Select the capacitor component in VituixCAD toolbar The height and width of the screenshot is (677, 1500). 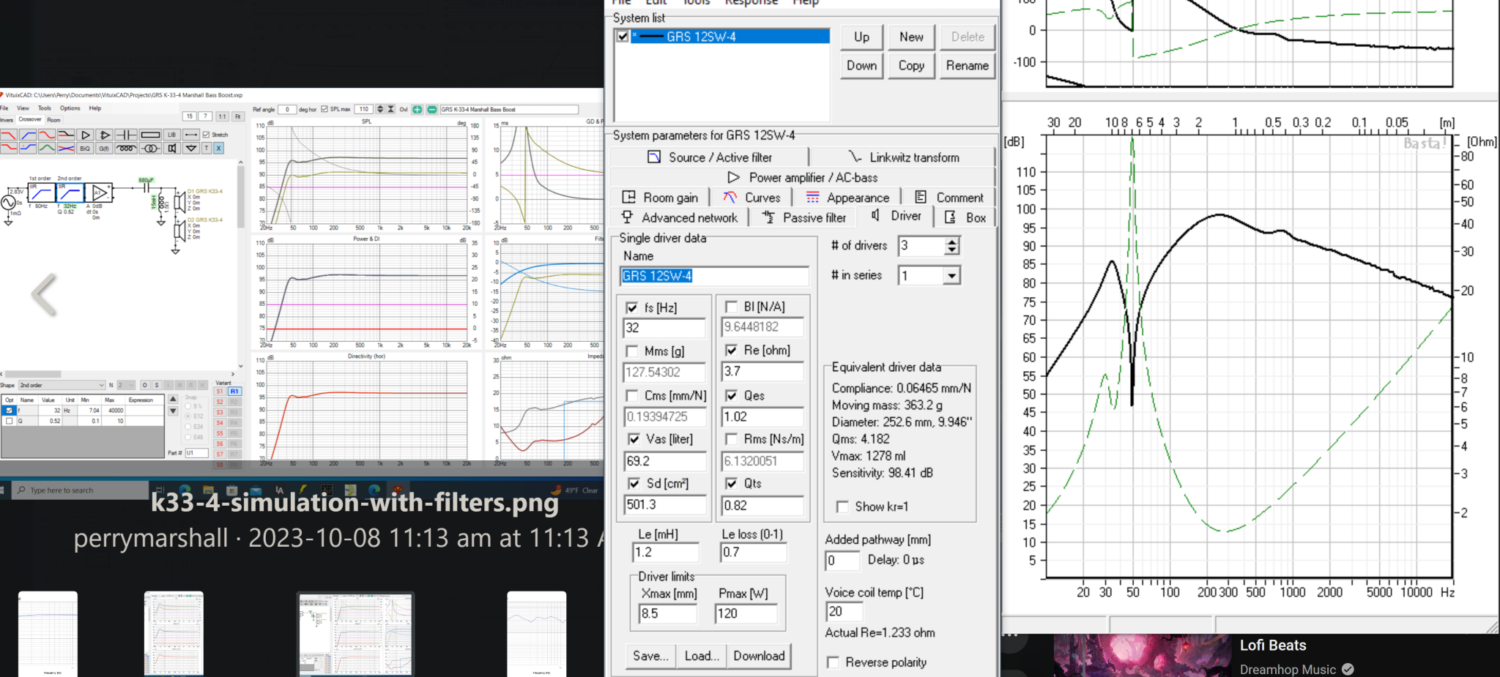pyautogui.click(x=126, y=135)
